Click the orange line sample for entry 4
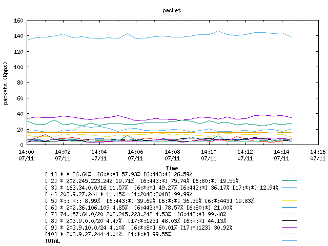 [289, 194]
